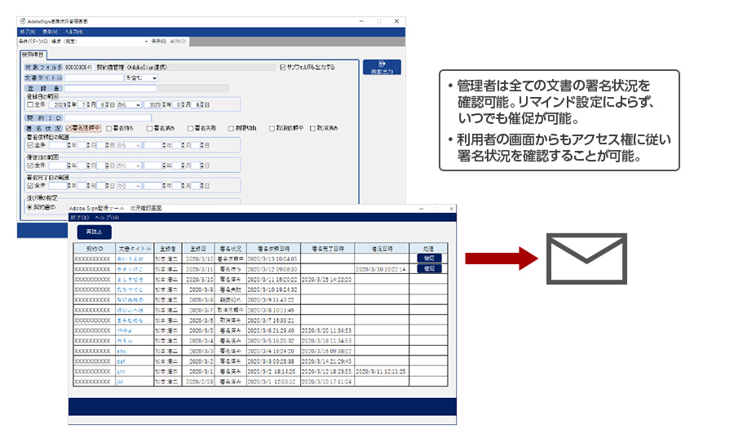
Task: Check the 署名済み status checkbox
Action: click(x=150, y=128)
